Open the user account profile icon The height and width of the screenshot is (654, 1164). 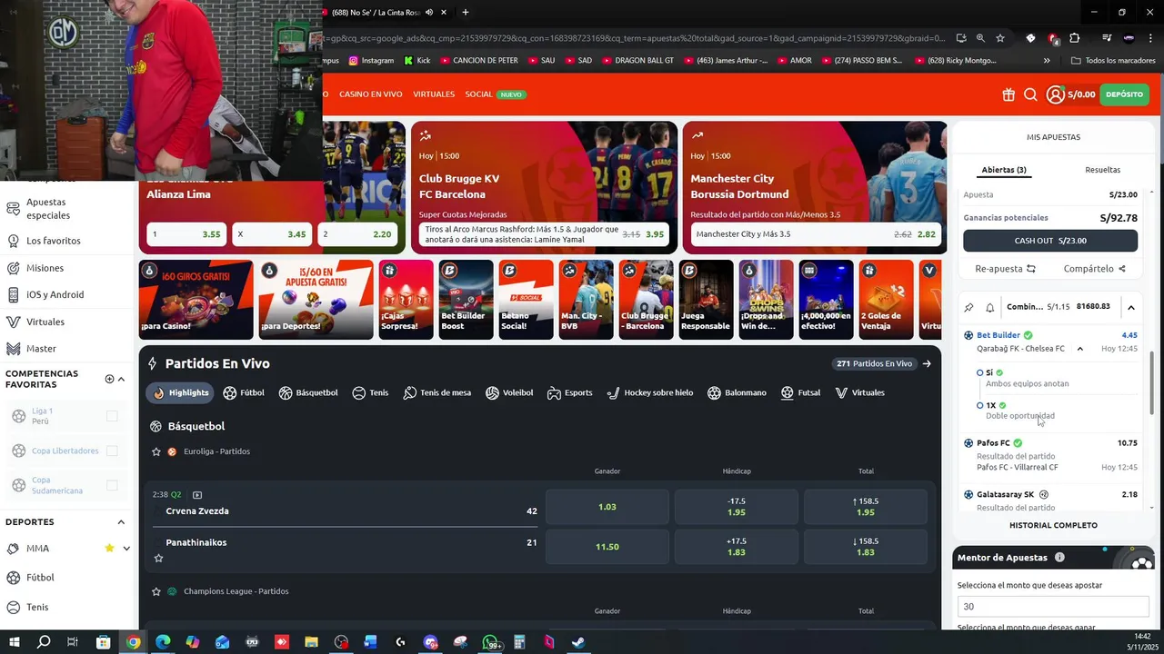pos(1055,94)
